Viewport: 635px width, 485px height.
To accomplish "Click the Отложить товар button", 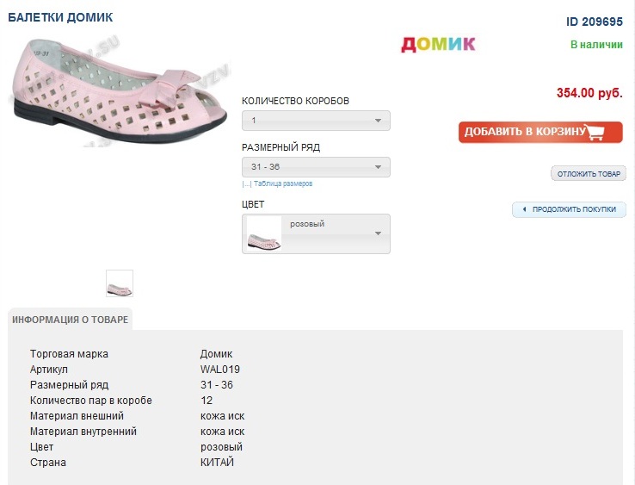I will click(589, 174).
